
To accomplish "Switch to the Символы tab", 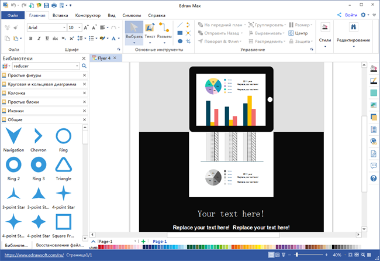I will point(132,15).
